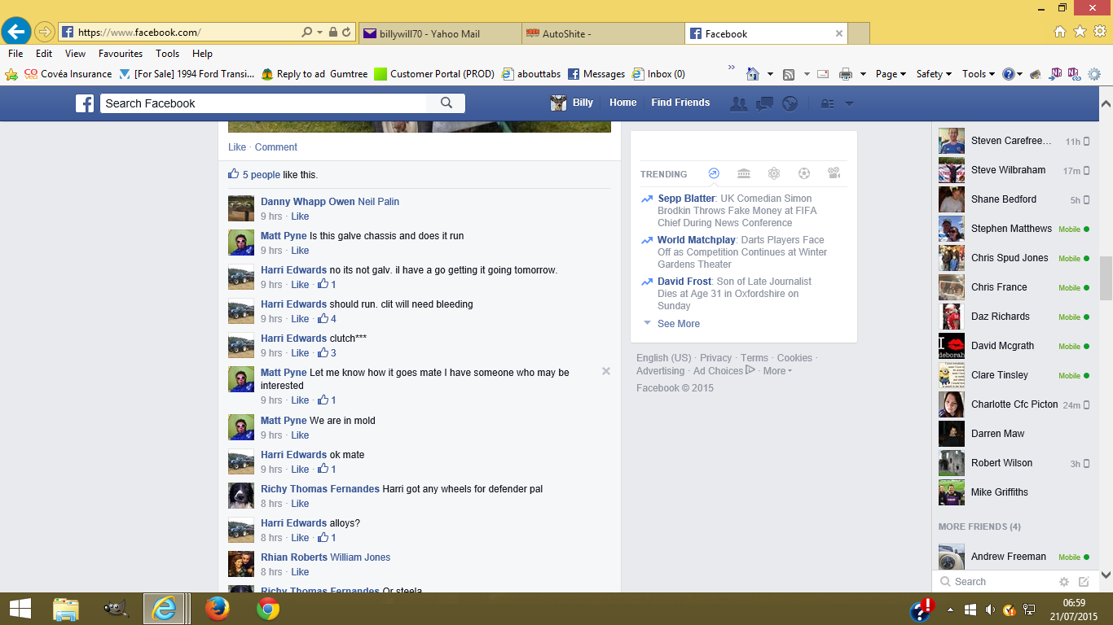Open IE settings gear at top right
The image size is (1113, 625).
pyautogui.click(x=1099, y=32)
